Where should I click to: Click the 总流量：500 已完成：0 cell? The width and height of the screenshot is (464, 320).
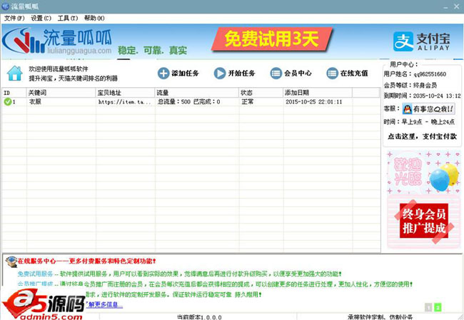tap(188, 102)
